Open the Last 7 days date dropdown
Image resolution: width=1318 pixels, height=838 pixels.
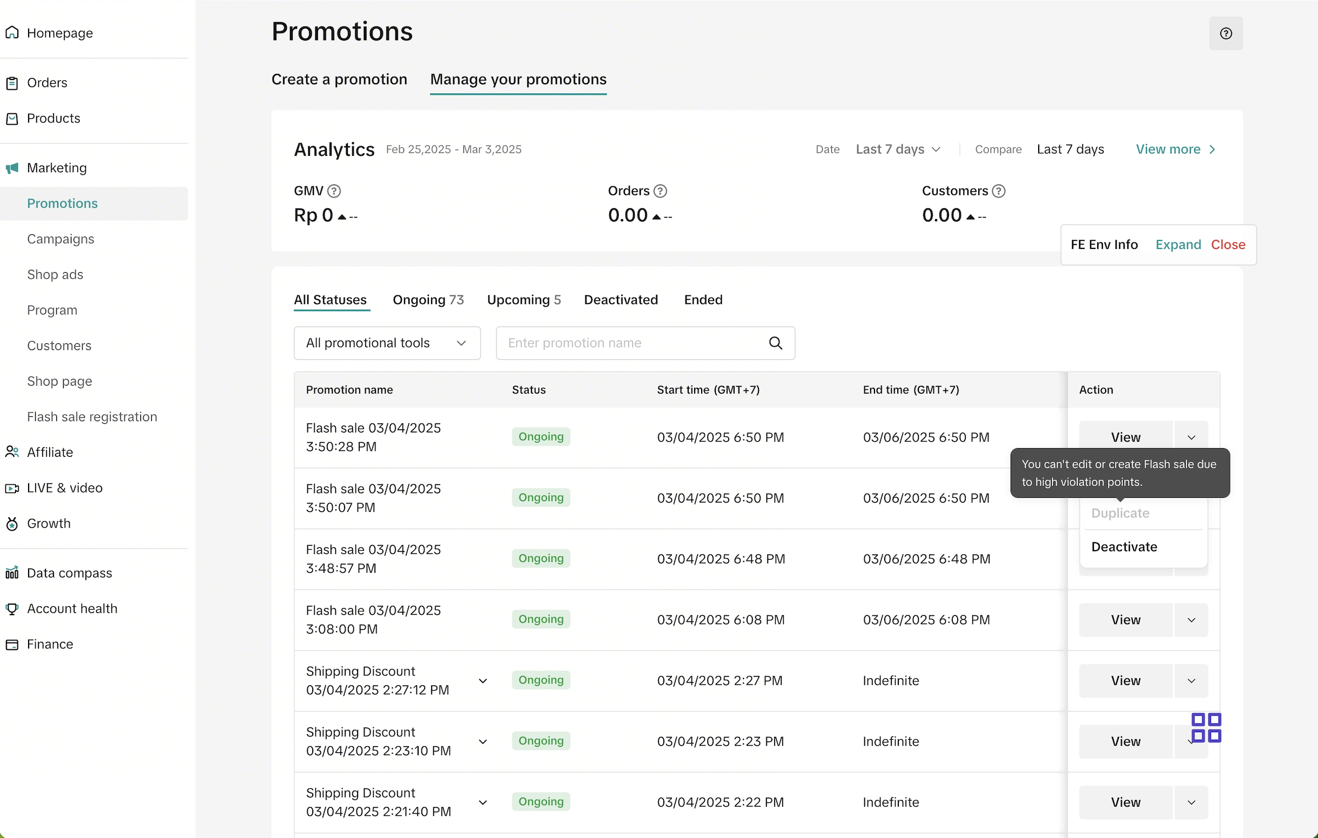(898, 150)
